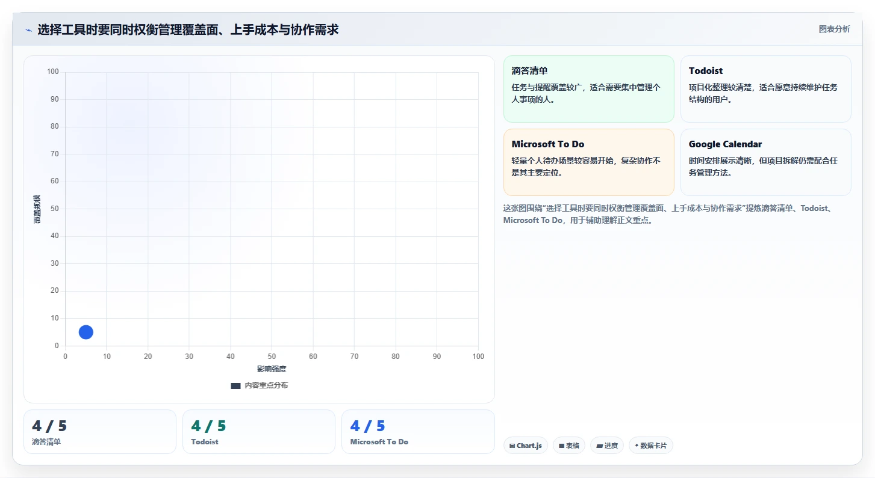Click the 表格 tag
This screenshot has height=478, width=875.
[568, 446]
